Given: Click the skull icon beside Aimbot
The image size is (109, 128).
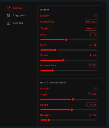Looking at the screenshot, I should point(8,8).
